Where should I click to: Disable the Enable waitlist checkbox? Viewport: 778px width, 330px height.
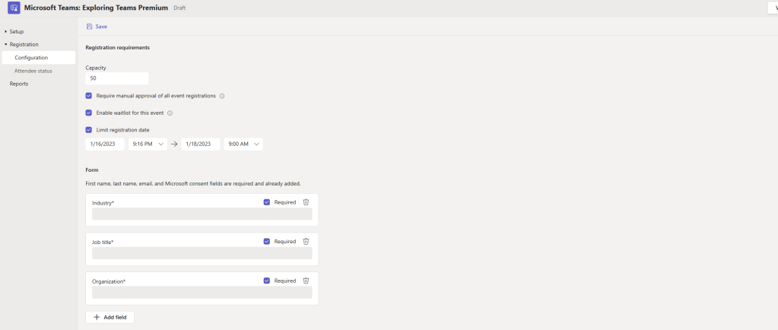(x=89, y=113)
